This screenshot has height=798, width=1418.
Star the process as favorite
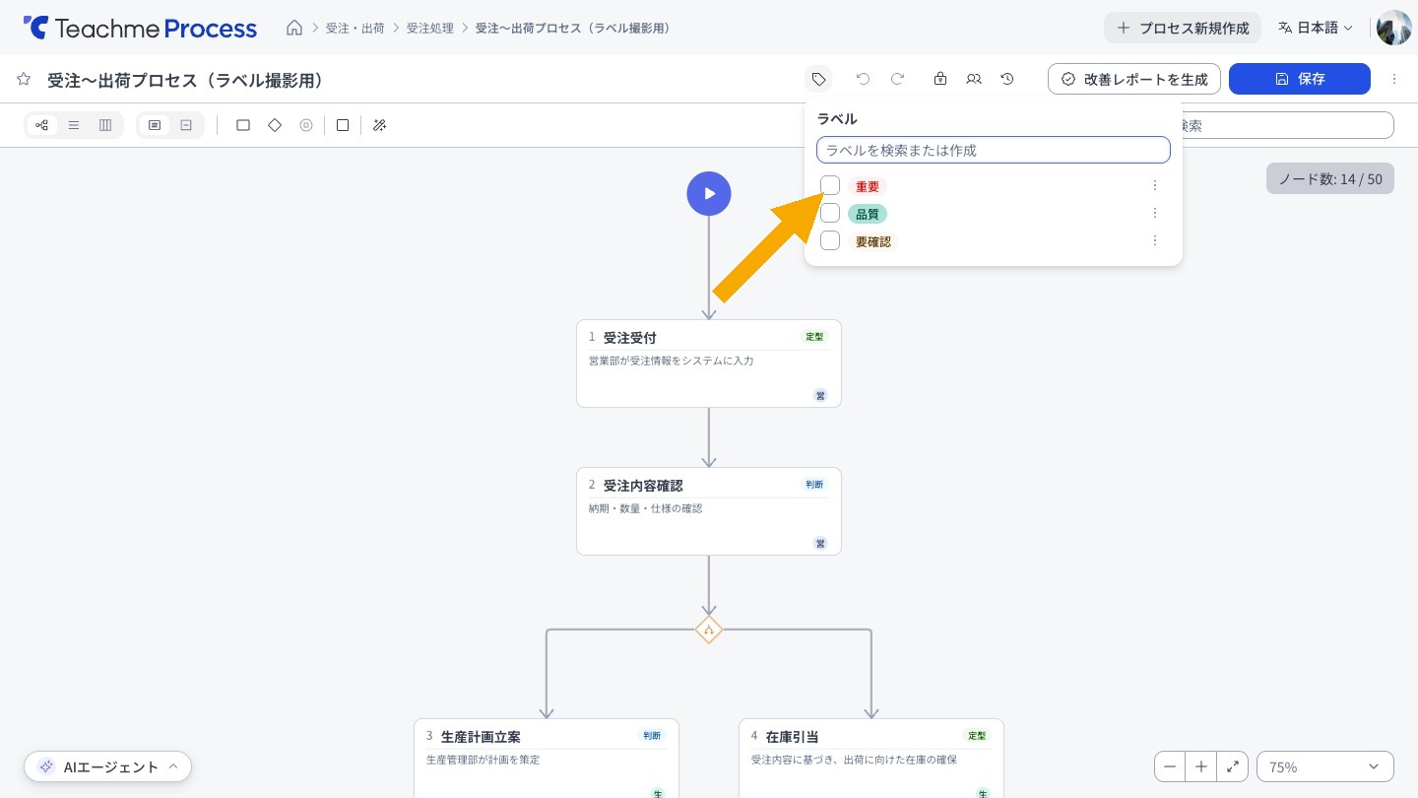[24, 79]
